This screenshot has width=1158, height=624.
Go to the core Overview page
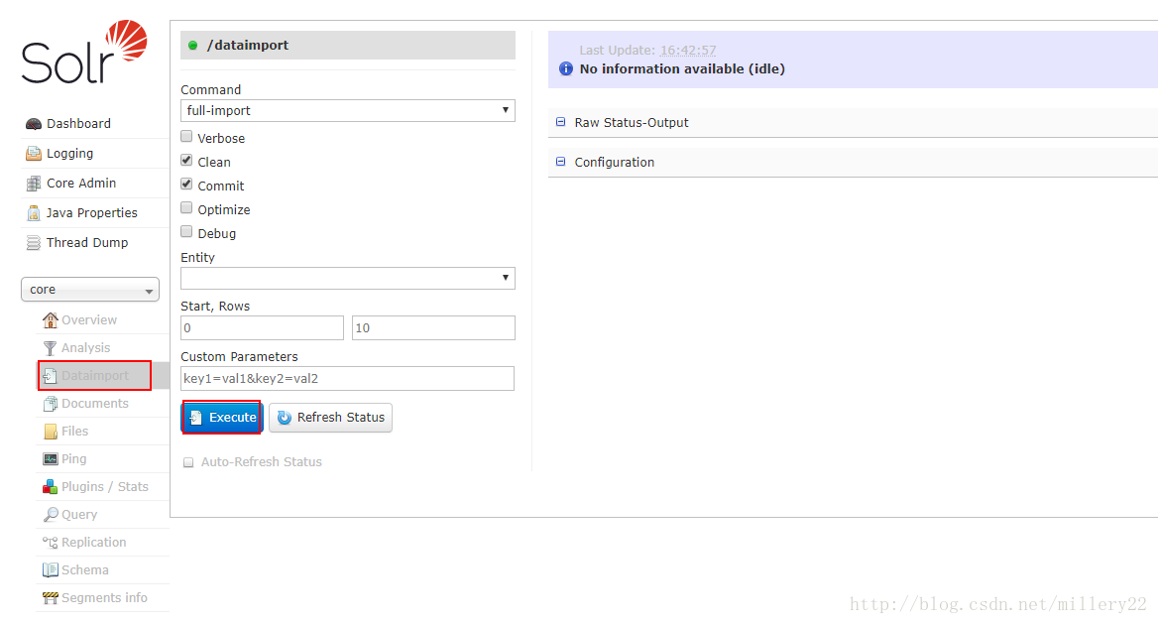[88, 320]
